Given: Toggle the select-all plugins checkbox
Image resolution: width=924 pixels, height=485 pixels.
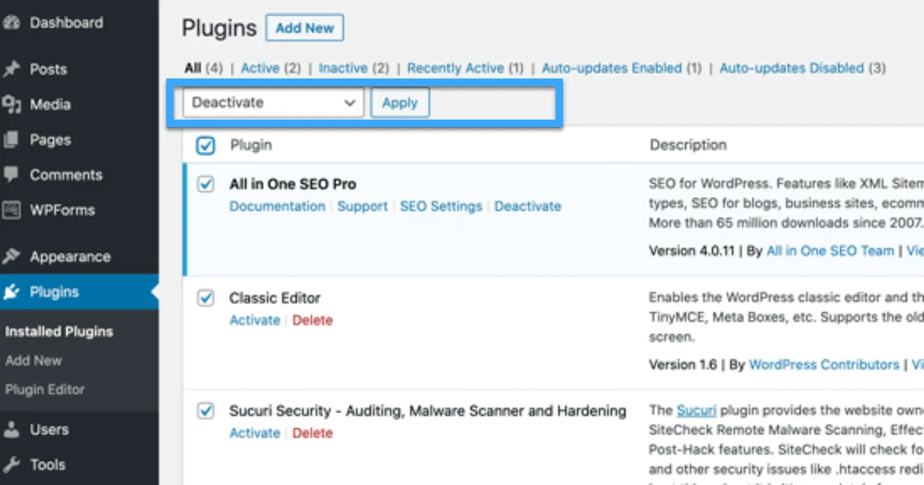Looking at the screenshot, I should coord(205,146).
